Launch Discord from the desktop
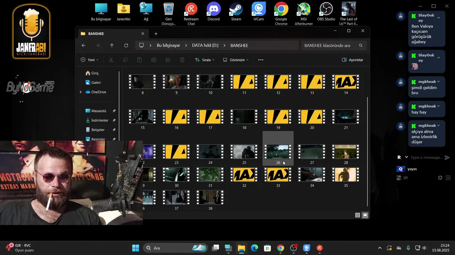 (214, 12)
